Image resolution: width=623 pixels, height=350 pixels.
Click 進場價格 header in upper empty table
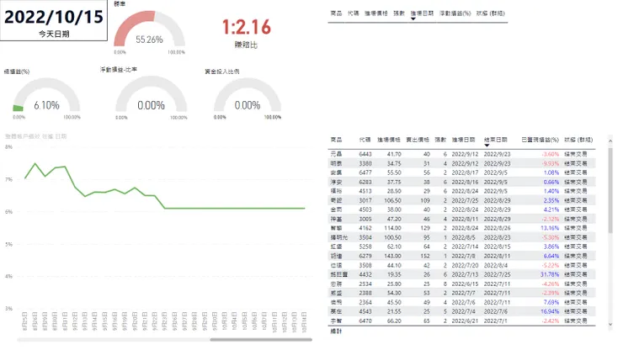pos(375,13)
